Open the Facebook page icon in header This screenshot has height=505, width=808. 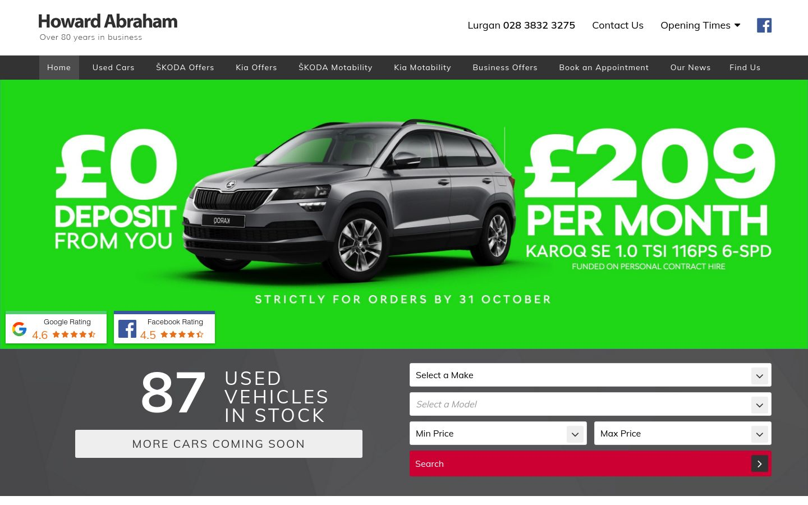coord(764,25)
